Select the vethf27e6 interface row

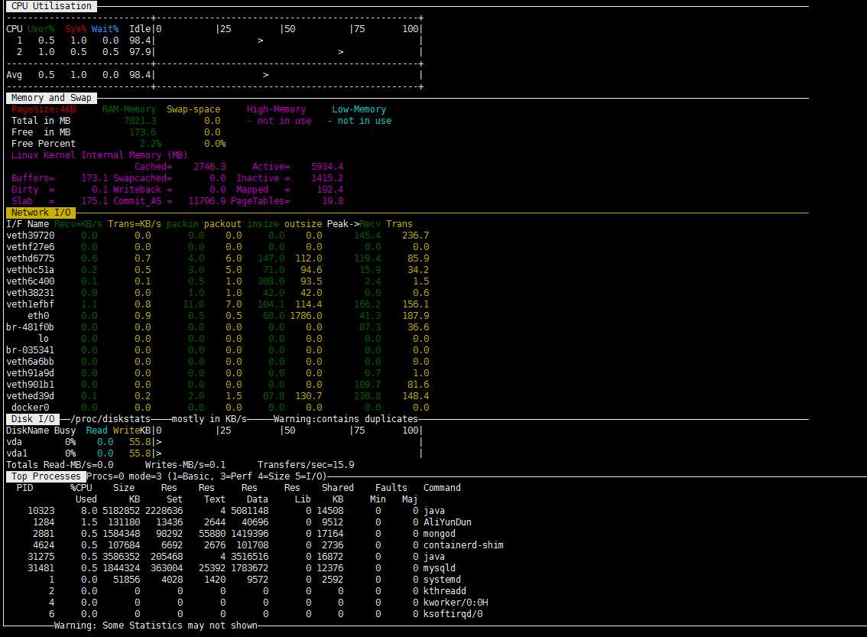(217, 247)
